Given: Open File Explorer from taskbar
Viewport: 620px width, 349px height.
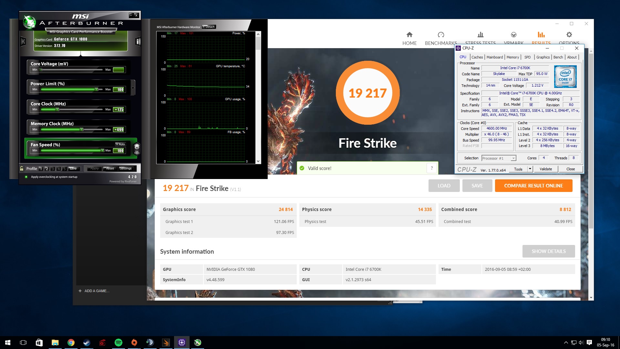Looking at the screenshot, I should 55,343.
